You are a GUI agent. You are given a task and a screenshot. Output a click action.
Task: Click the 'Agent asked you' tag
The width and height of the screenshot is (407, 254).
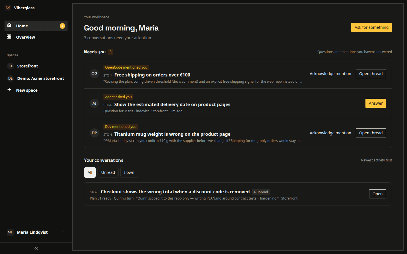click(118, 97)
